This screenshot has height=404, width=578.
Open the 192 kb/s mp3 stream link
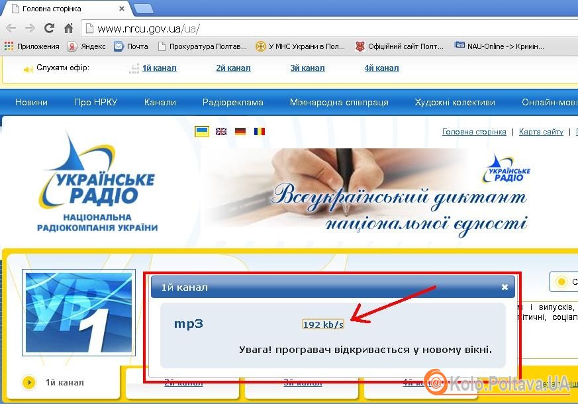[x=323, y=325]
